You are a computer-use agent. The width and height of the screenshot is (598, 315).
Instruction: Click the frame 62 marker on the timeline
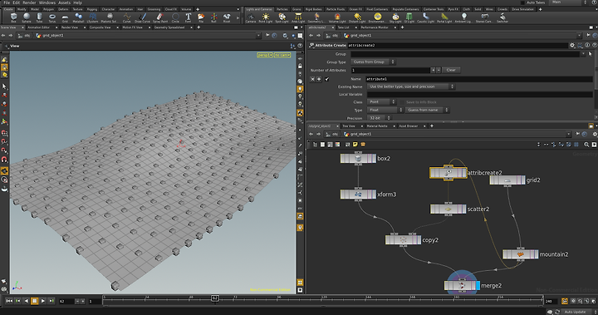(x=215, y=298)
